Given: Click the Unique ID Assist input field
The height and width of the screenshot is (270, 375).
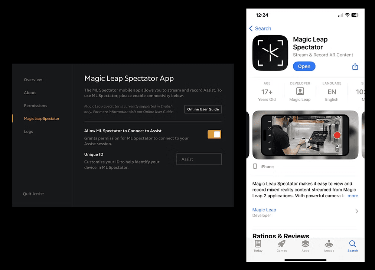Looking at the screenshot, I should click(x=199, y=159).
